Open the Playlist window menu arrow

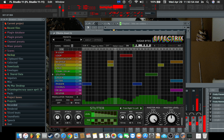(86, 24)
